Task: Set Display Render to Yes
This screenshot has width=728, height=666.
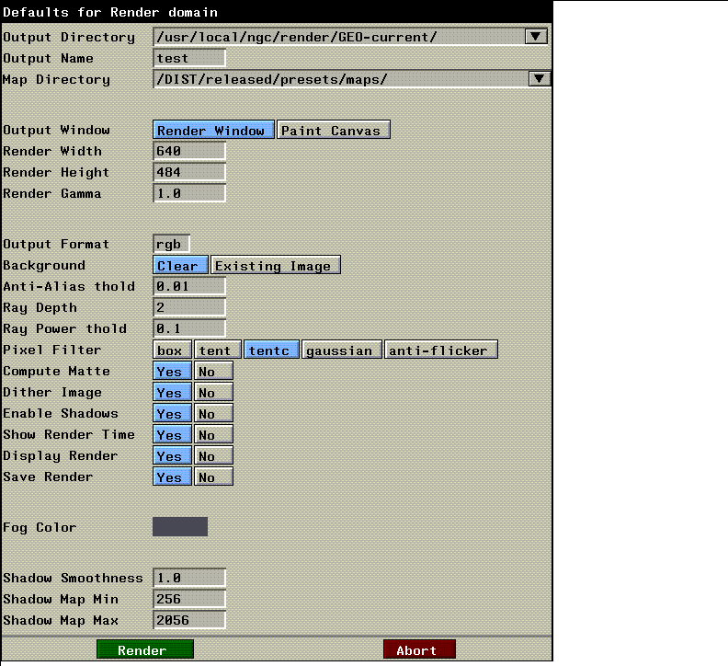Action: 172,455
